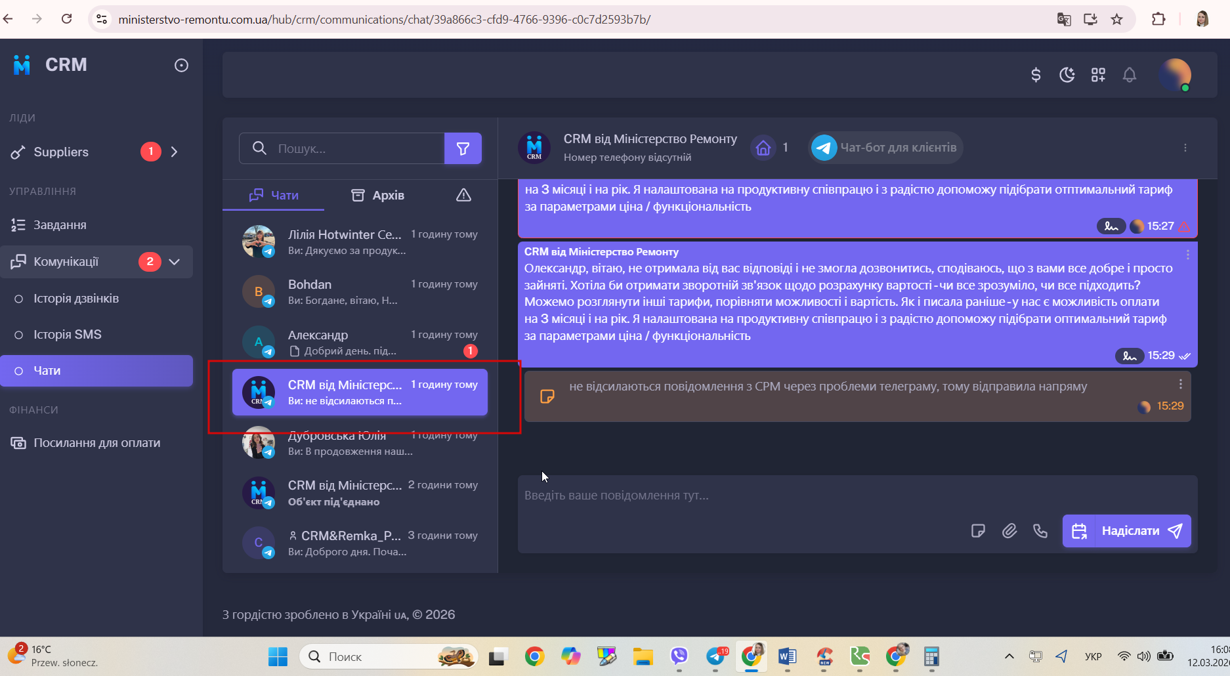Click Надіслати send button

point(1143,531)
